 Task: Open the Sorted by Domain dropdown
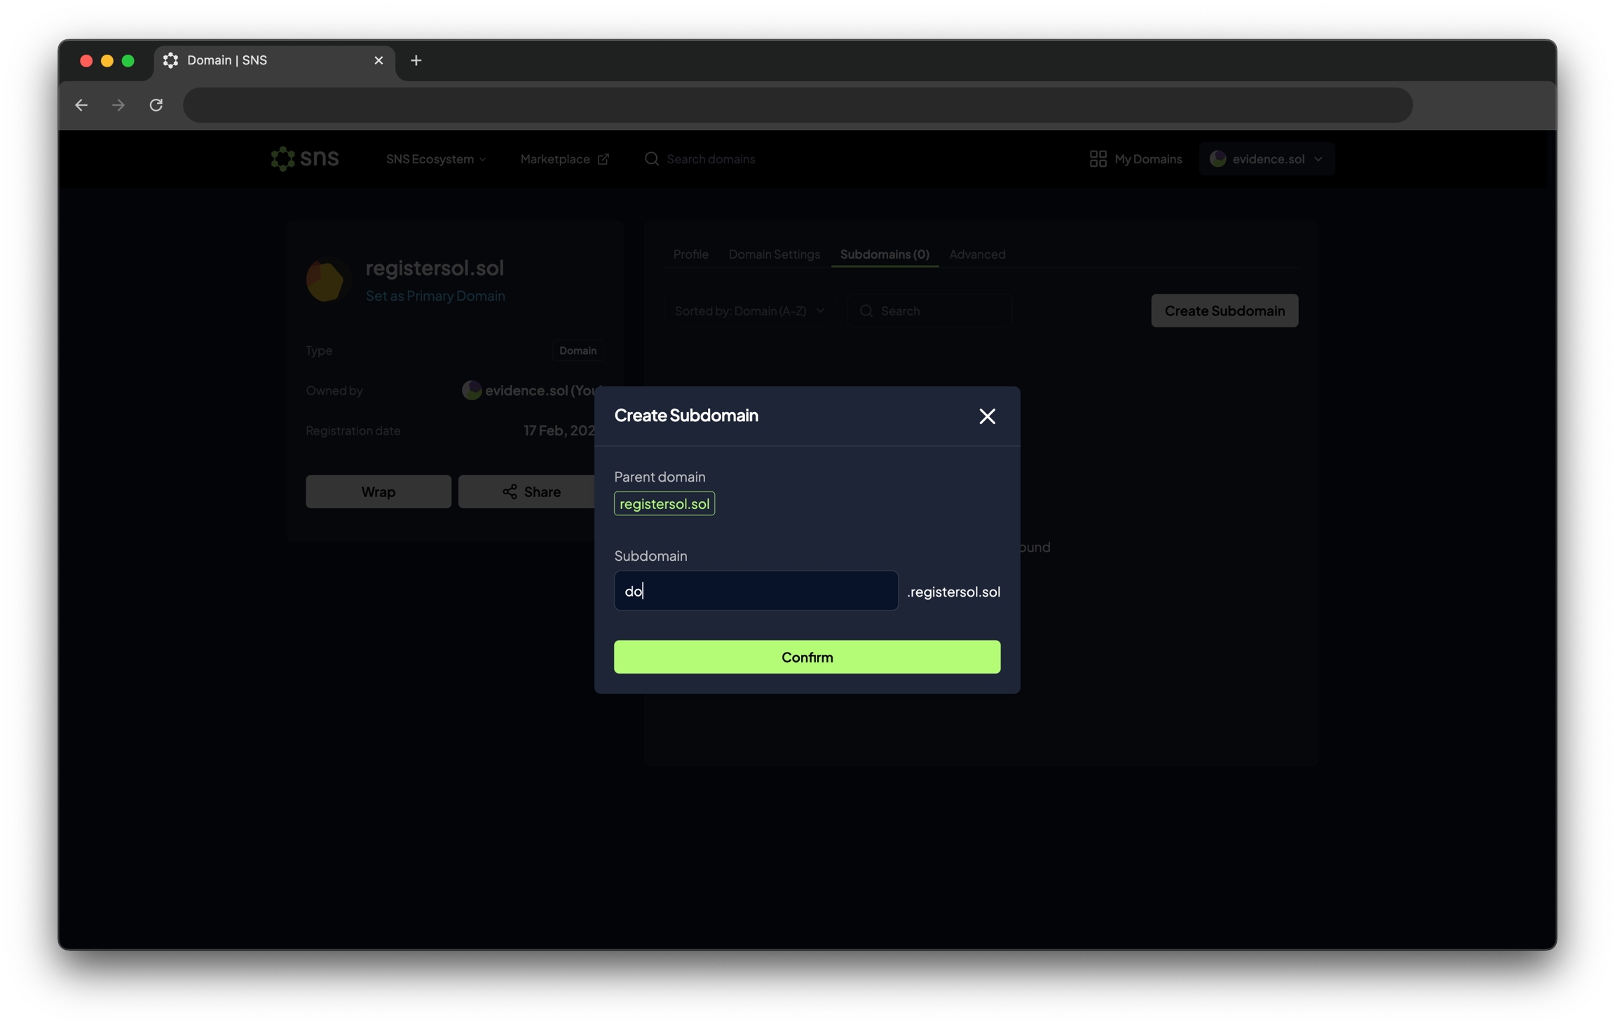tap(749, 311)
